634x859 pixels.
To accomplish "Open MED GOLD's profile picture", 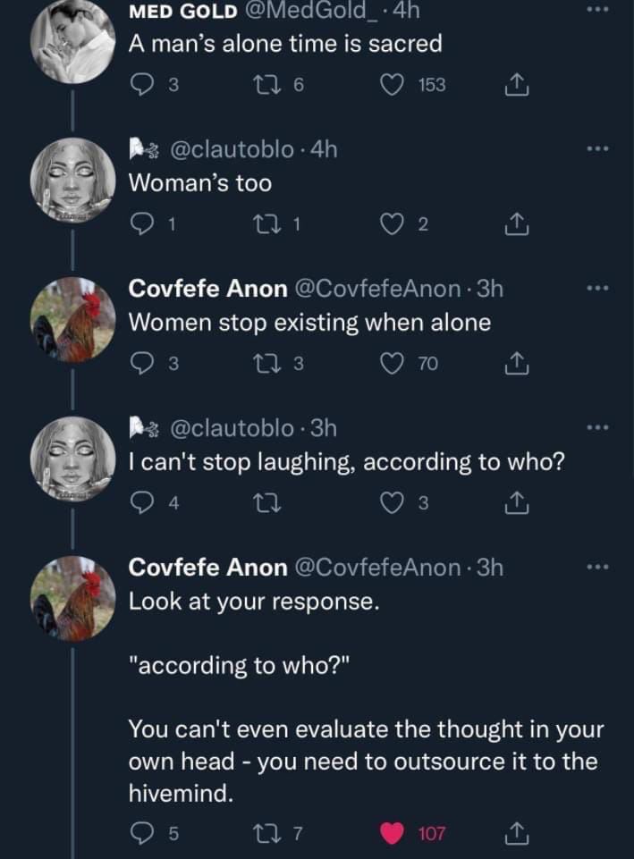I will pyautogui.click(x=72, y=41).
